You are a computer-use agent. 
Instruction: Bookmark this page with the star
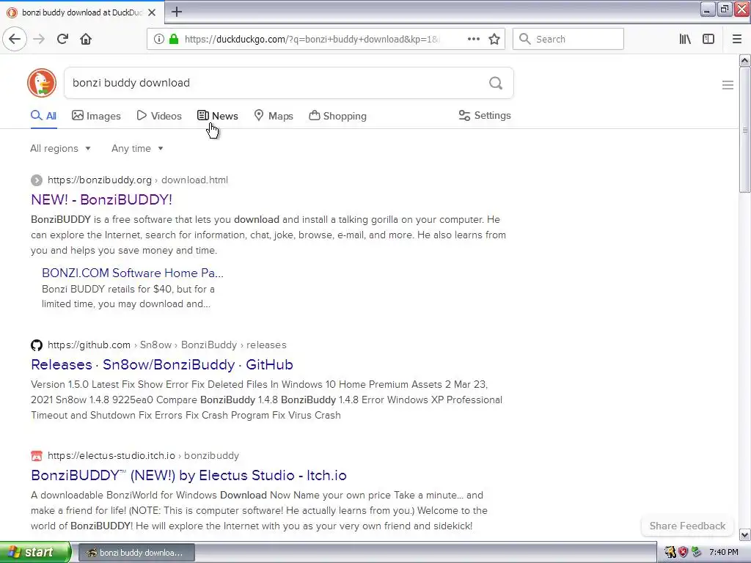(494, 39)
